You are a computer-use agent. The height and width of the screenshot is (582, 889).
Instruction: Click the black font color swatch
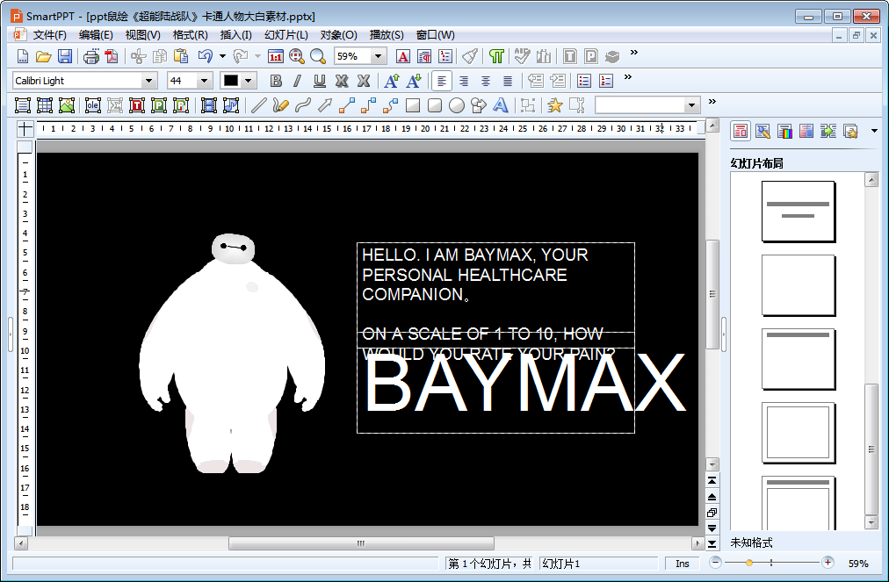click(231, 81)
